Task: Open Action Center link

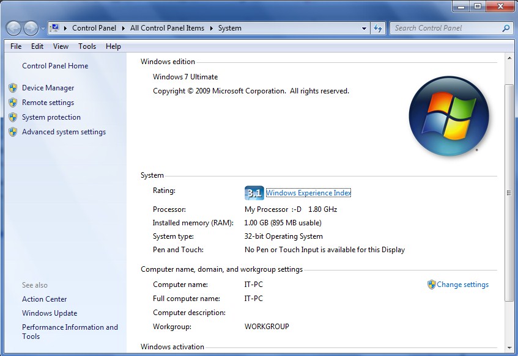Action: click(x=44, y=299)
